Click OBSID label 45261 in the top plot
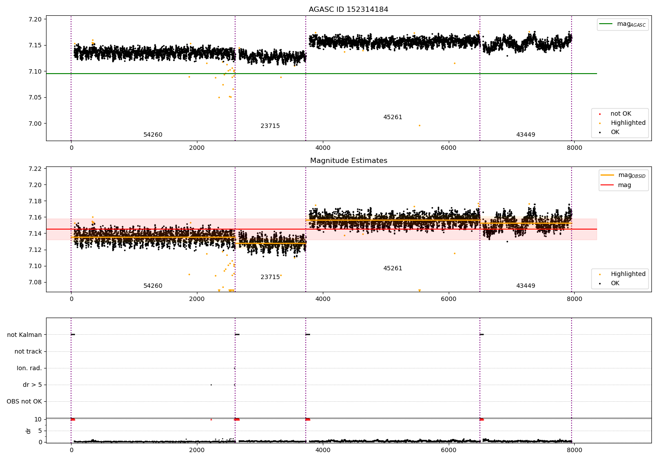The width and height of the screenshot is (658, 460). pyautogui.click(x=393, y=117)
